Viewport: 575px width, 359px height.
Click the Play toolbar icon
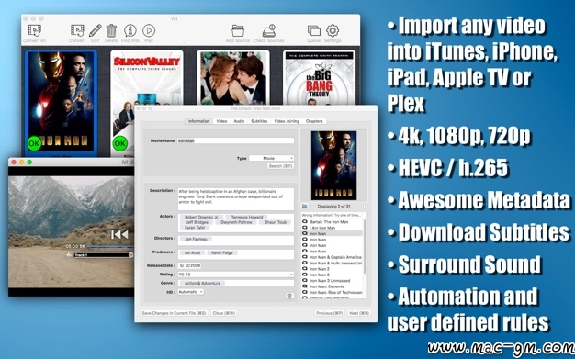point(149,30)
